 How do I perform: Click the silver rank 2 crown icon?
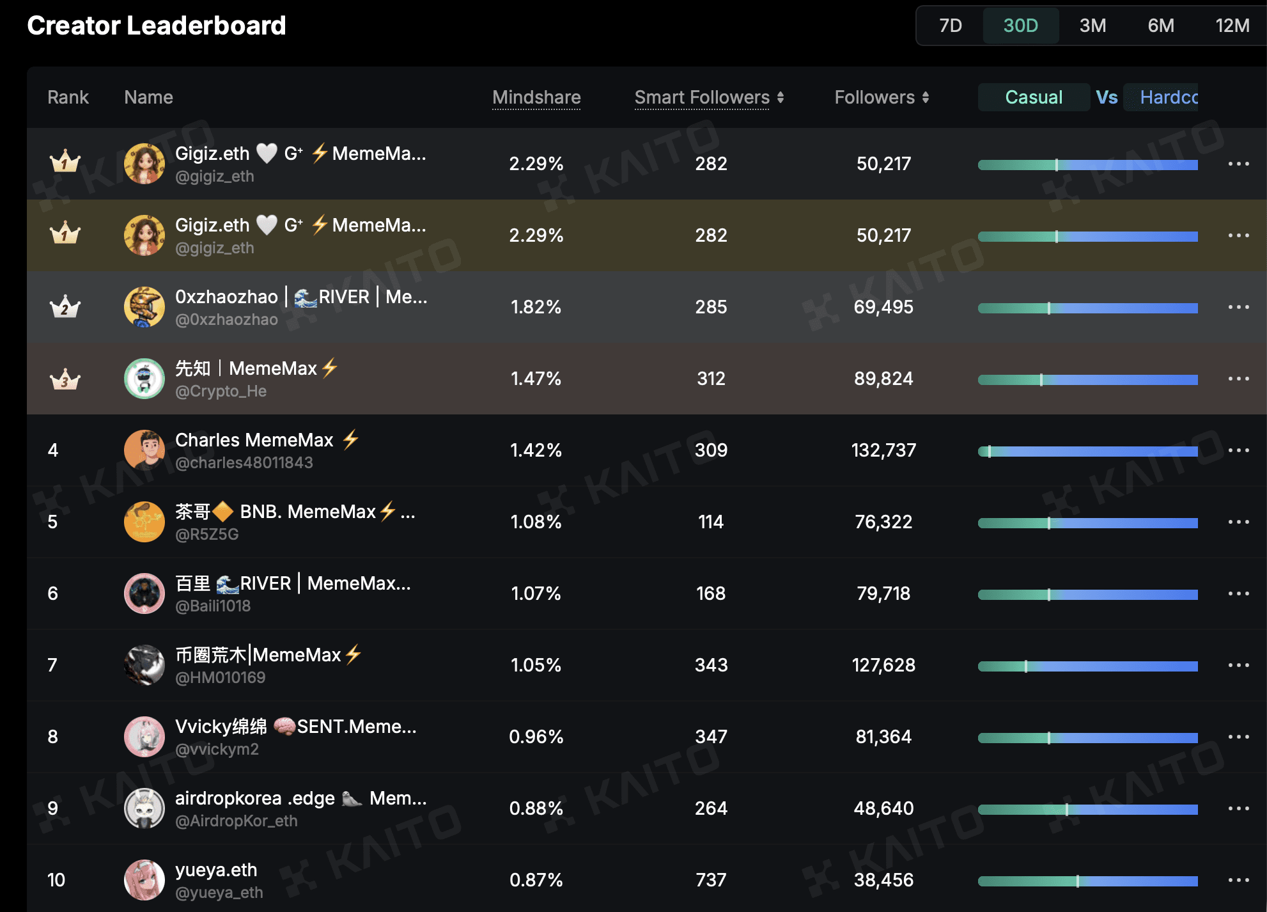click(x=65, y=307)
